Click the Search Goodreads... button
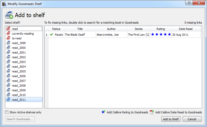 tap(20, 119)
